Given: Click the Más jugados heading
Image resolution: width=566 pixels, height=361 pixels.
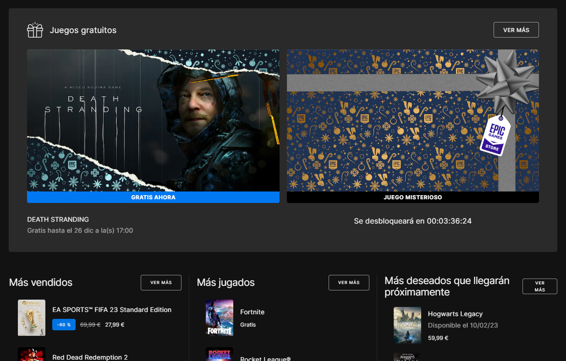Looking at the screenshot, I should click(226, 283).
